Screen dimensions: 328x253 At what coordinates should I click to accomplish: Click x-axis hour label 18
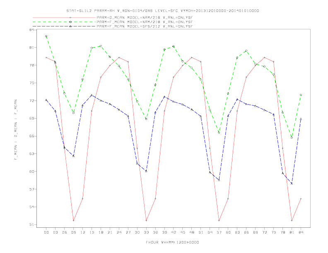[101, 232]
